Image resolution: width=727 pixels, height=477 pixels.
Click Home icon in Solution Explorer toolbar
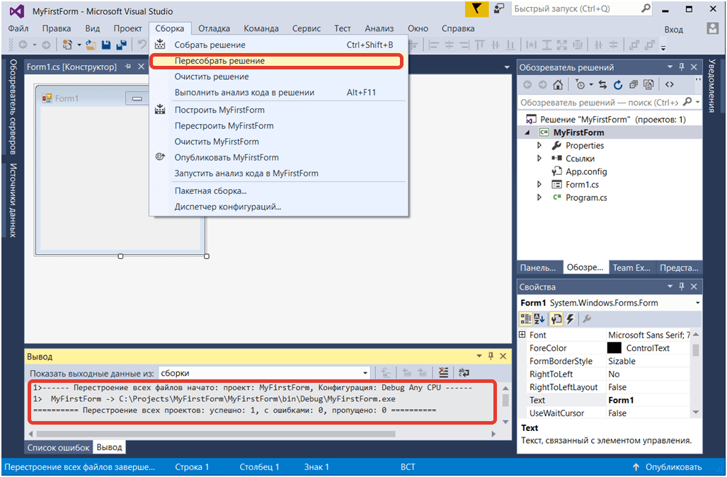pos(559,85)
